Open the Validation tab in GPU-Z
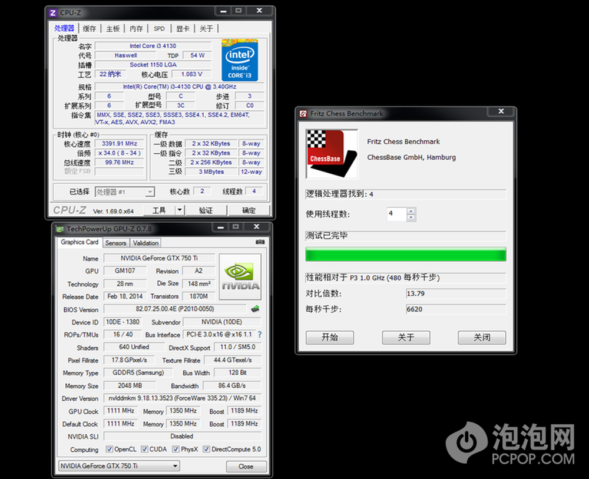The width and height of the screenshot is (589, 479). tap(145, 243)
